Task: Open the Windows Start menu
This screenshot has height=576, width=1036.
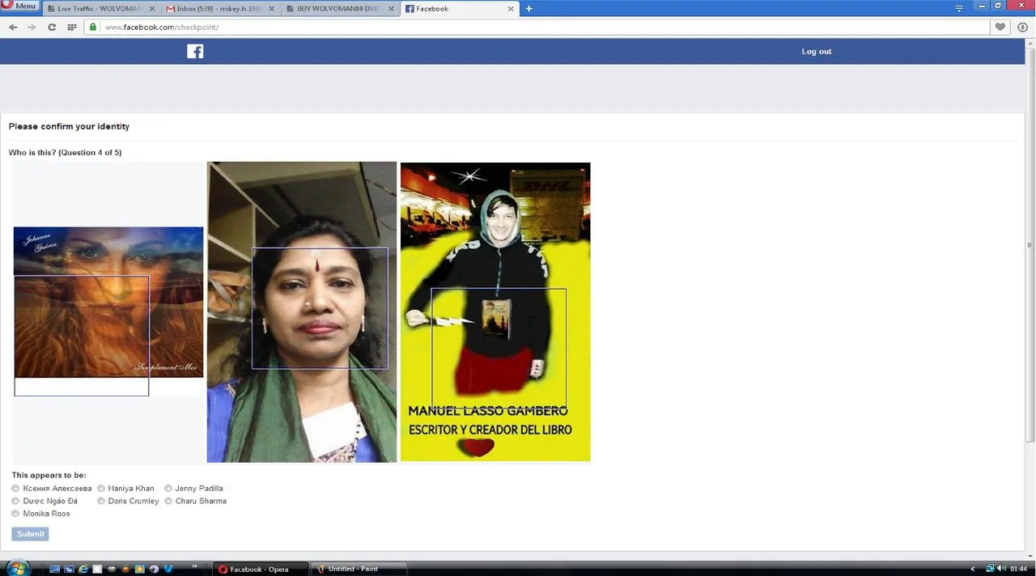Action: click(17, 568)
